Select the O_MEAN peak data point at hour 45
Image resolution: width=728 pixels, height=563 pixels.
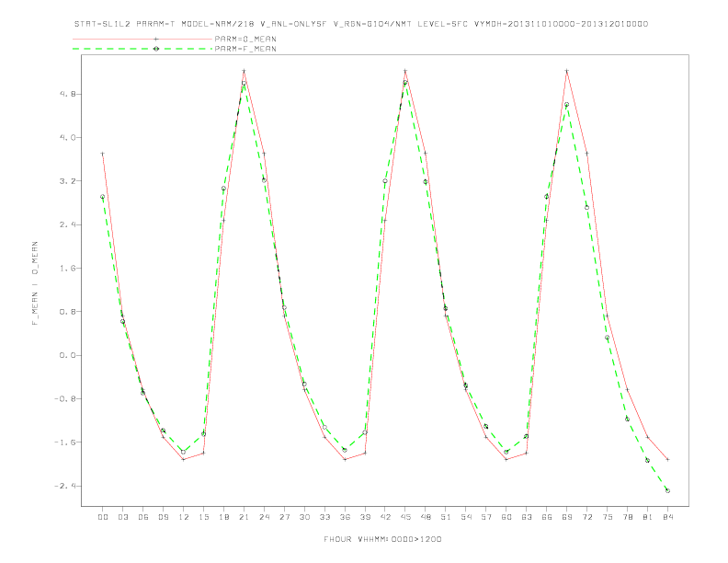[x=405, y=71]
